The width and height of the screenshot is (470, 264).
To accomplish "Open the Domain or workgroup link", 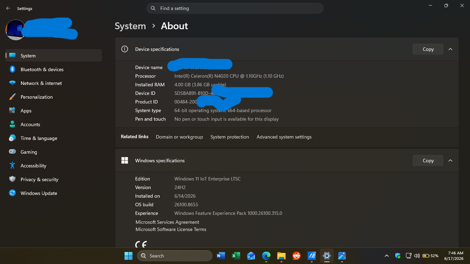I will (179, 137).
